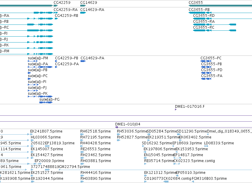Click the CG42259-RA transcript label
This screenshot has width=252, height=183.
tap(65, 10)
